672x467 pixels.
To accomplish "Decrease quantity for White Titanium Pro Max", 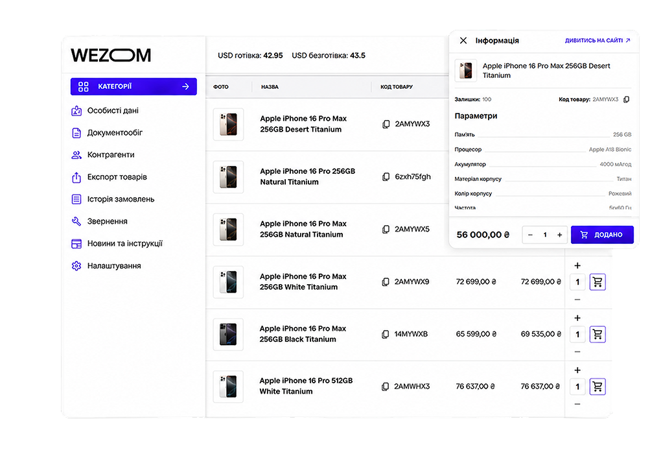I will pos(577,299).
